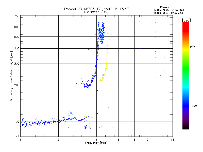Click the y-axis tick label '500'
The height and width of the screenshot is (152, 203).
[x=17, y=36]
